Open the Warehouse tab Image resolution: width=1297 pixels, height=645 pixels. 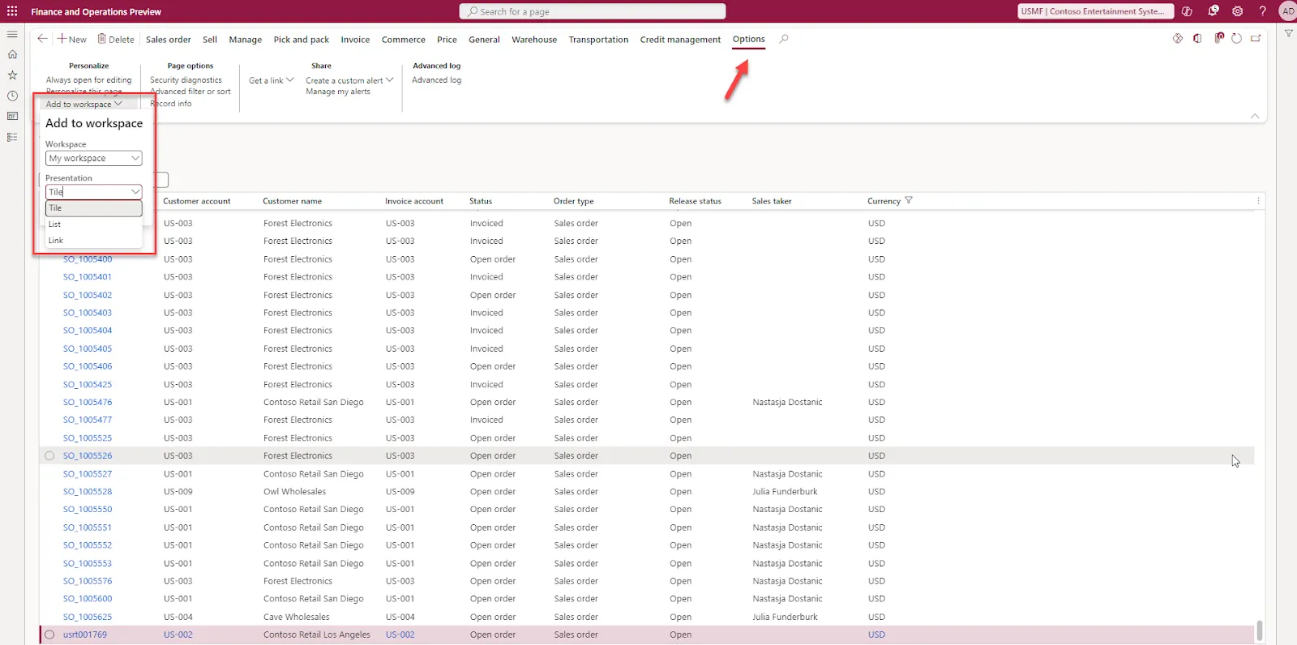click(534, 39)
